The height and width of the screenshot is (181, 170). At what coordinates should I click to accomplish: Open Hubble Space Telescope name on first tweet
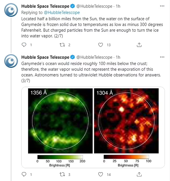point(45,6)
